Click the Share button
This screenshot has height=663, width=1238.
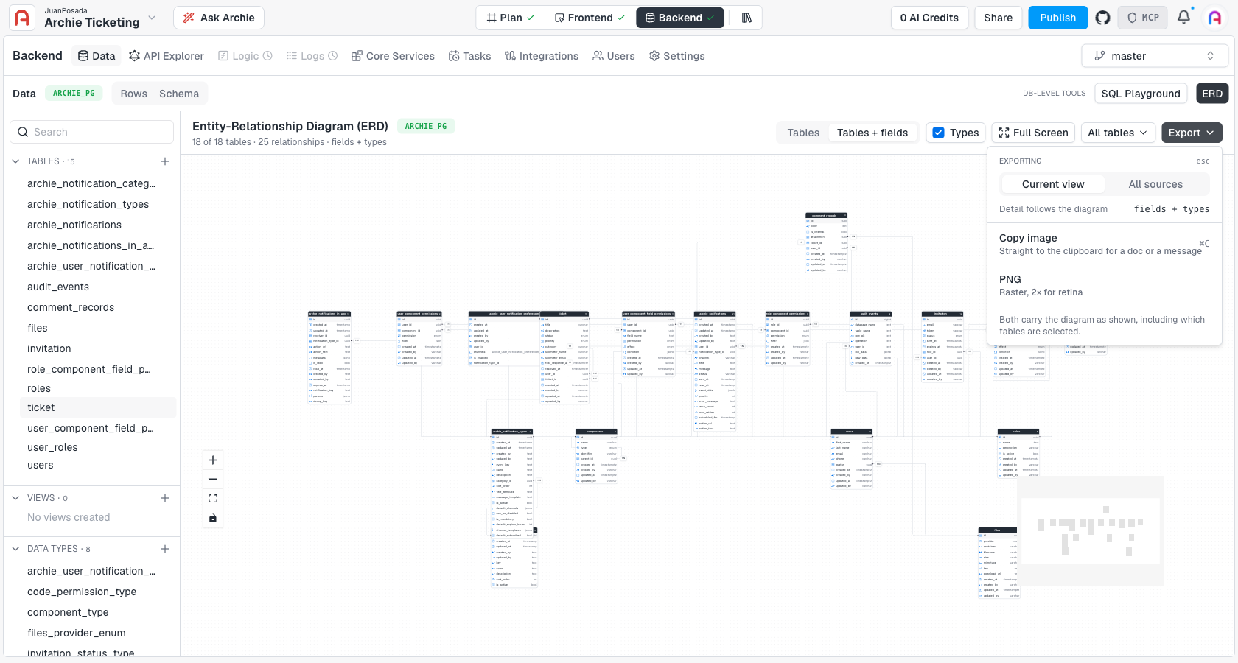999,18
